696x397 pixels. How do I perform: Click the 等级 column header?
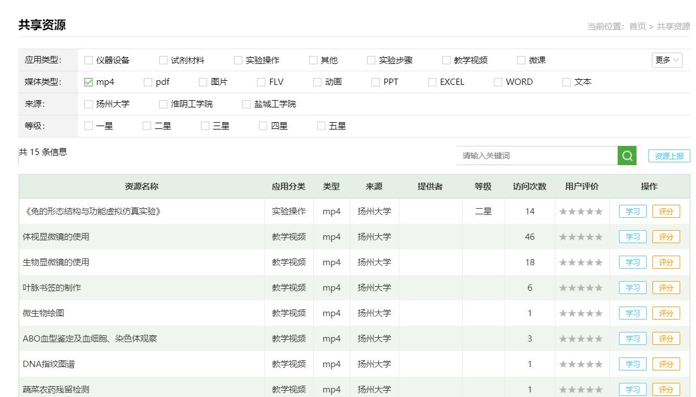click(483, 187)
